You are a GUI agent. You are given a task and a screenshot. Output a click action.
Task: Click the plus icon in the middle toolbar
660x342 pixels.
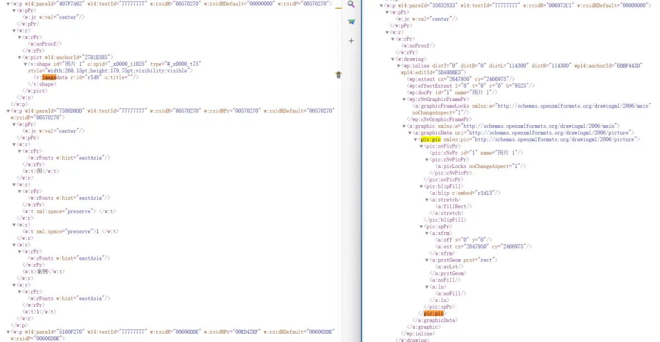pos(351,40)
